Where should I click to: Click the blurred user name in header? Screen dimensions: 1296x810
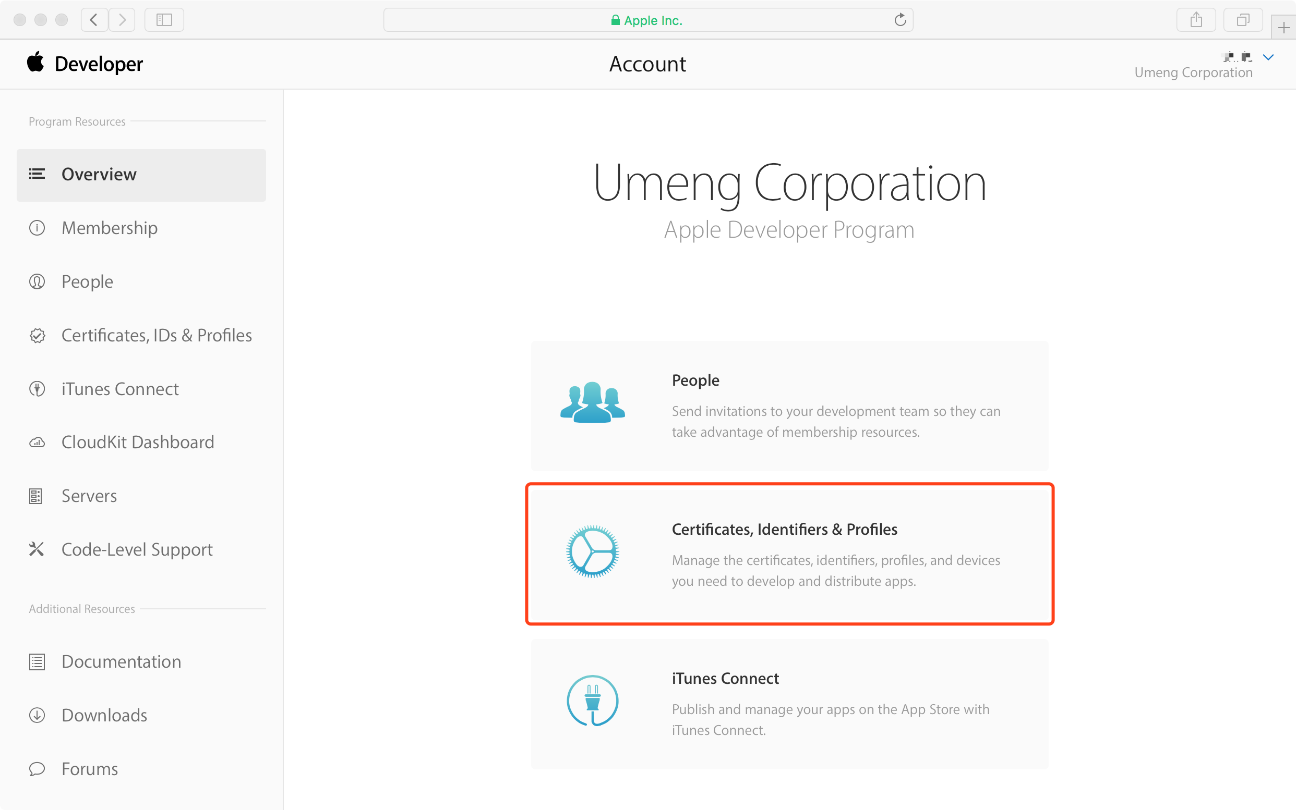[x=1238, y=56]
